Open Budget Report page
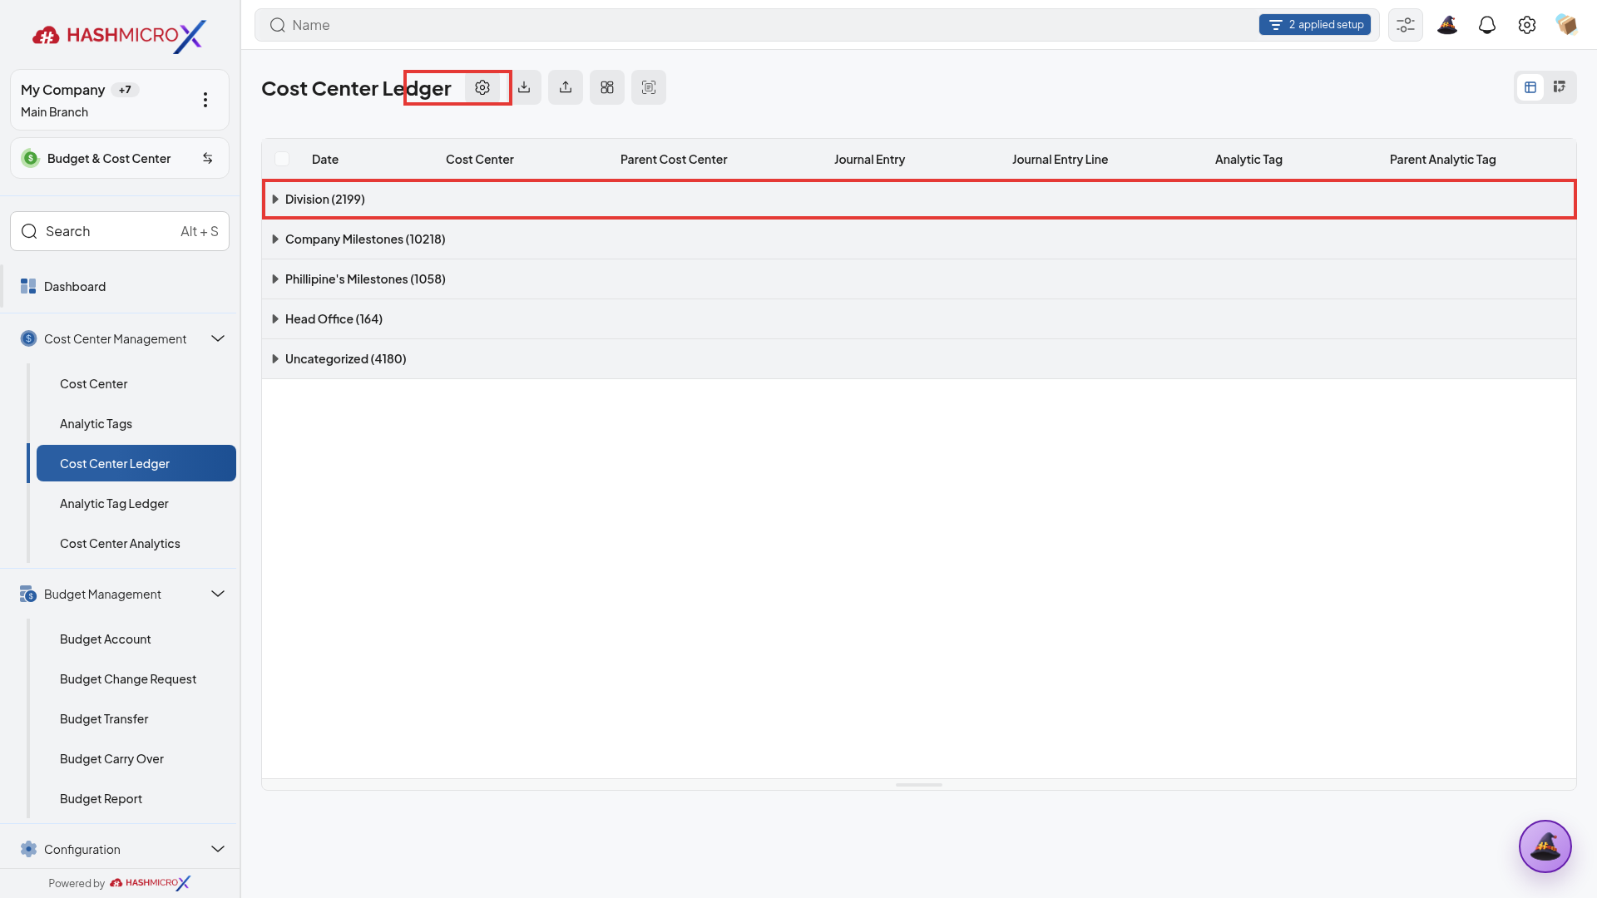 [136, 798]
